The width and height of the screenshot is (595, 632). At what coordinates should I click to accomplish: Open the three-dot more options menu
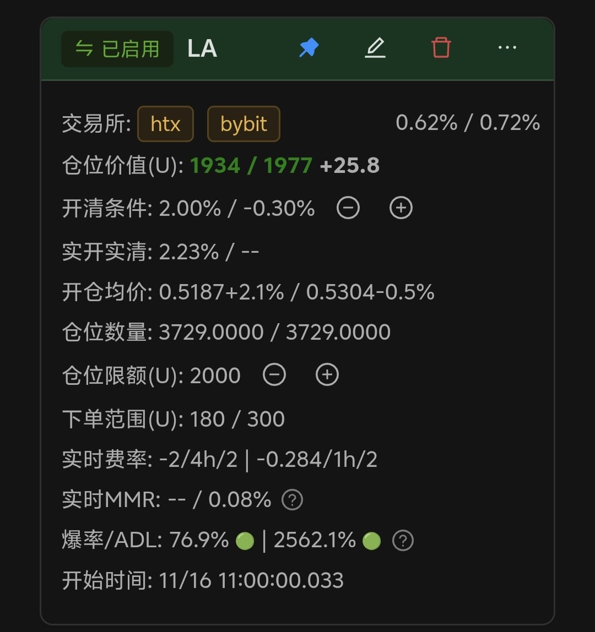507,48
